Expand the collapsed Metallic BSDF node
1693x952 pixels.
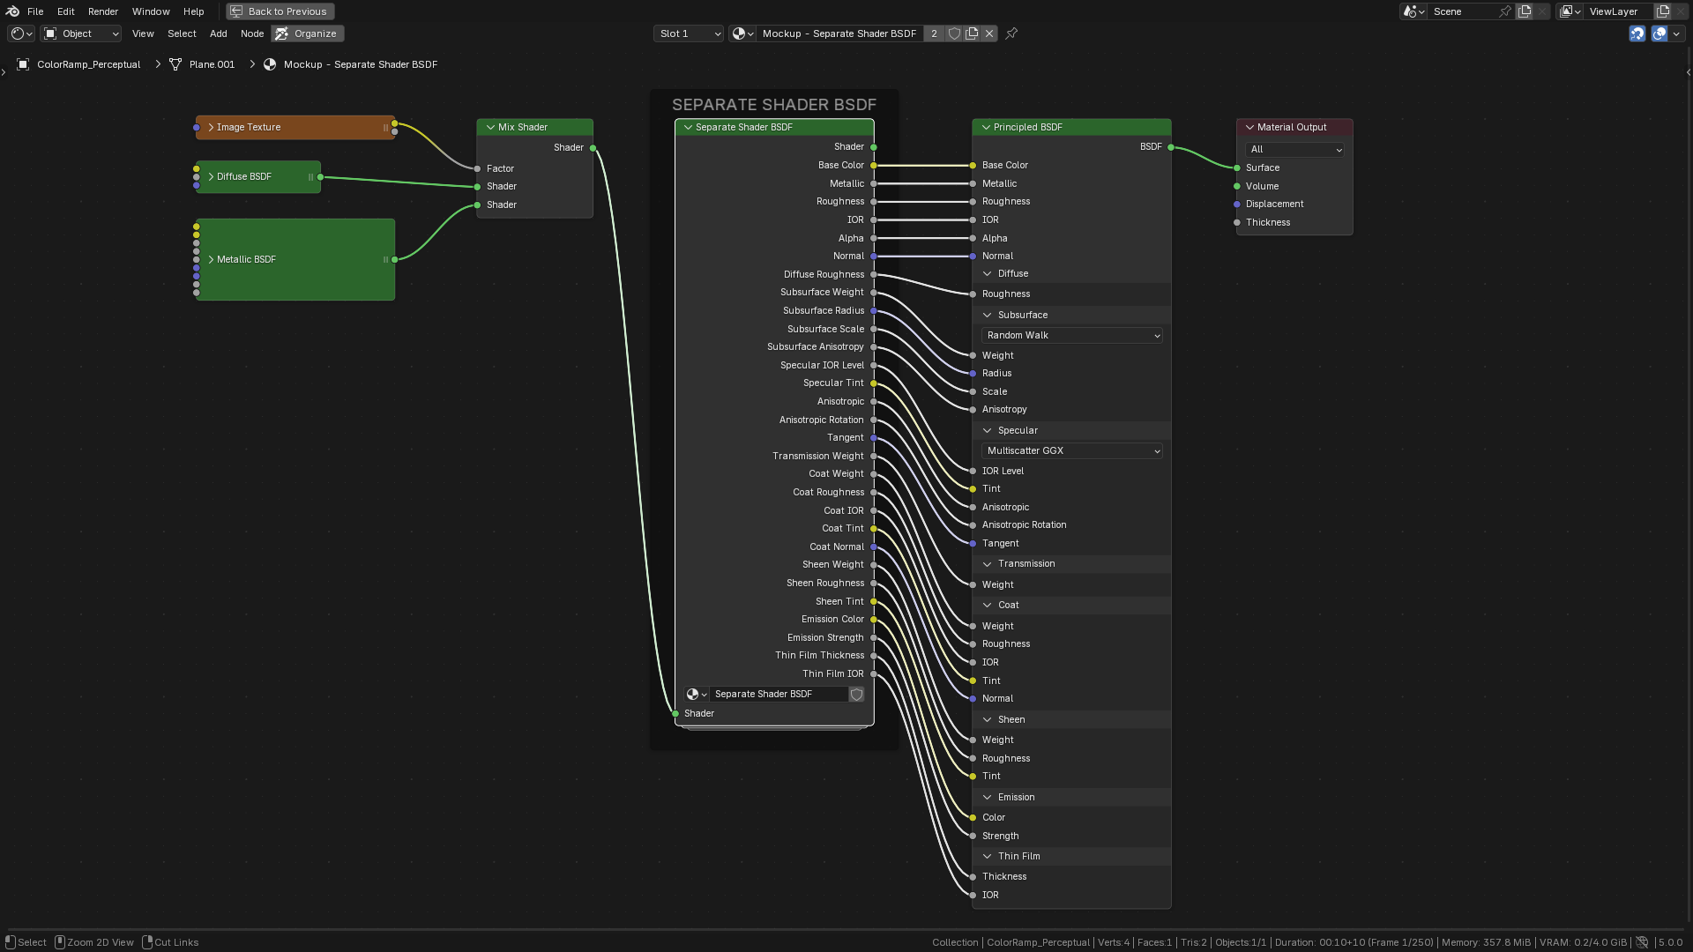click(x=211, y=260)
